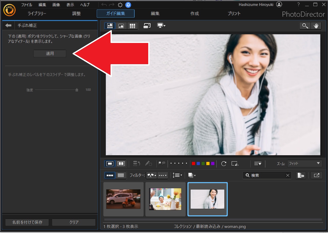Click the rotate photo icon
The width and height of the screenshot is (328, 233).
(x=224, y=164)
